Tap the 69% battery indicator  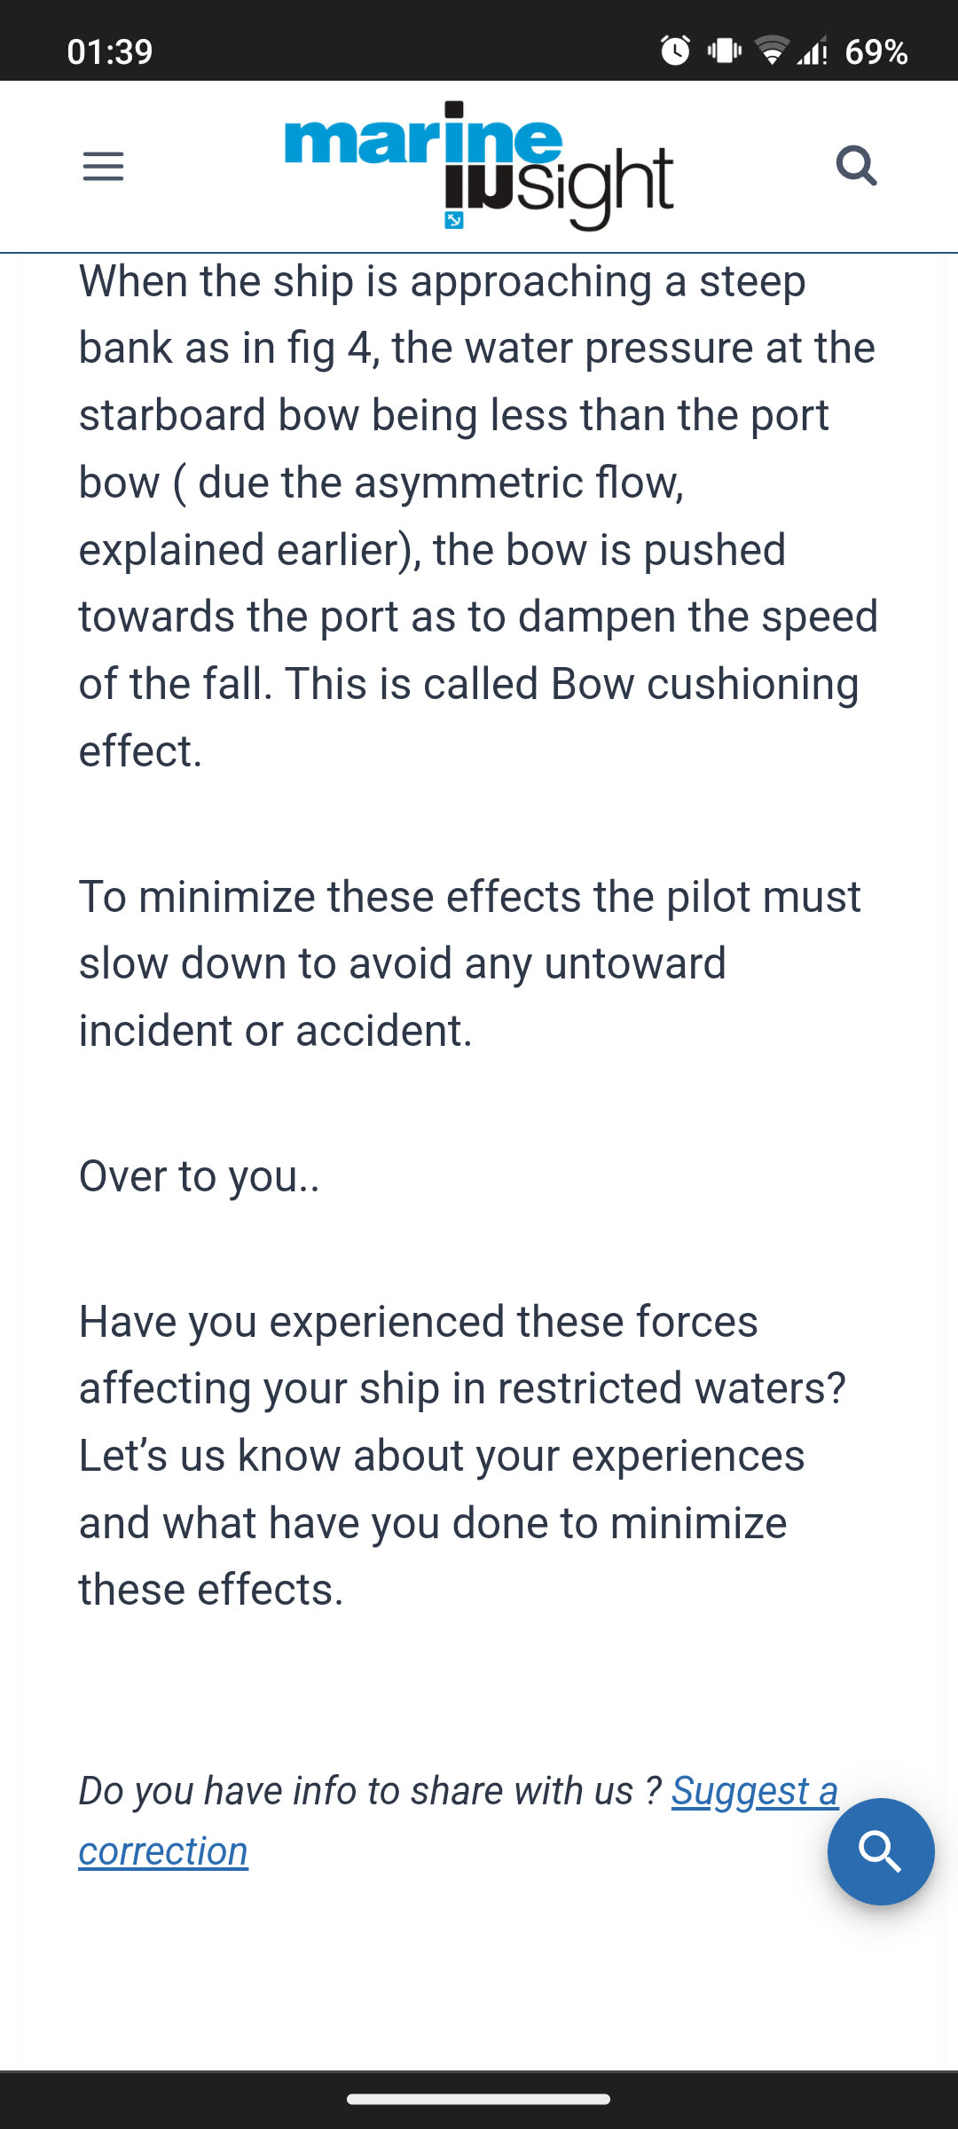[876, 52]
